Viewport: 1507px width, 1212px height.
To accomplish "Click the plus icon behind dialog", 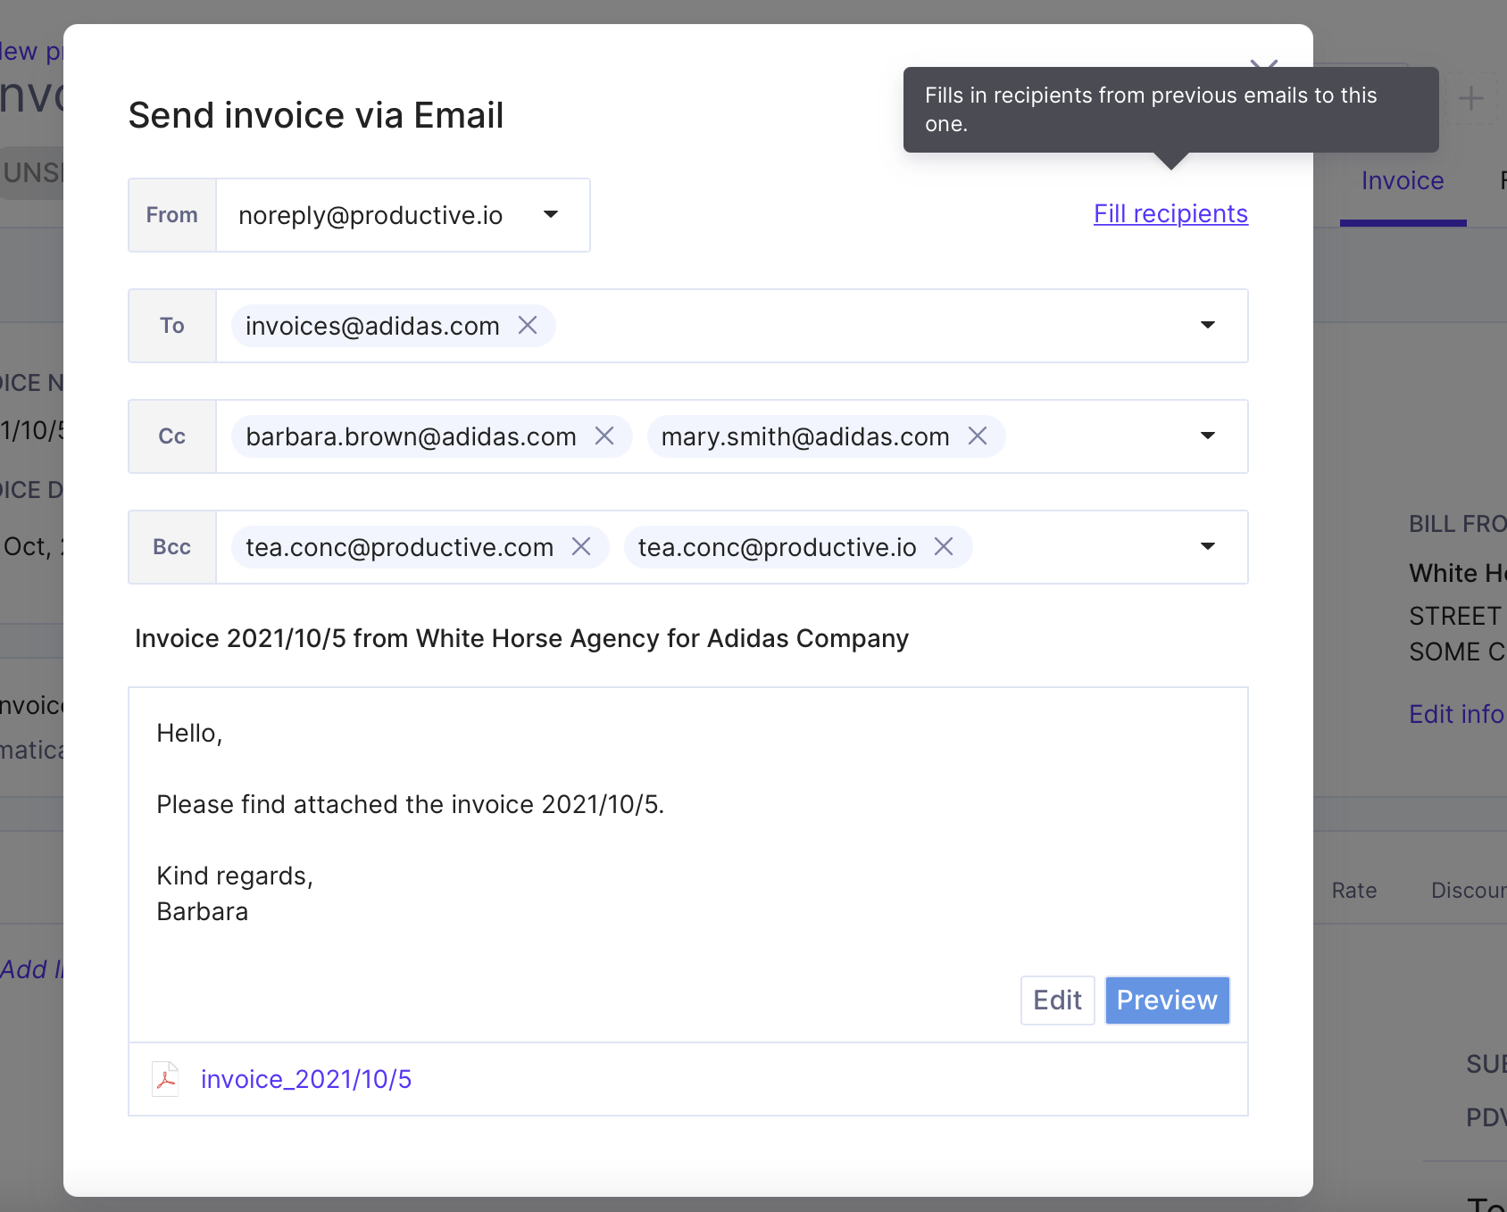I will pyautogui.click(x=1470, y=98).
